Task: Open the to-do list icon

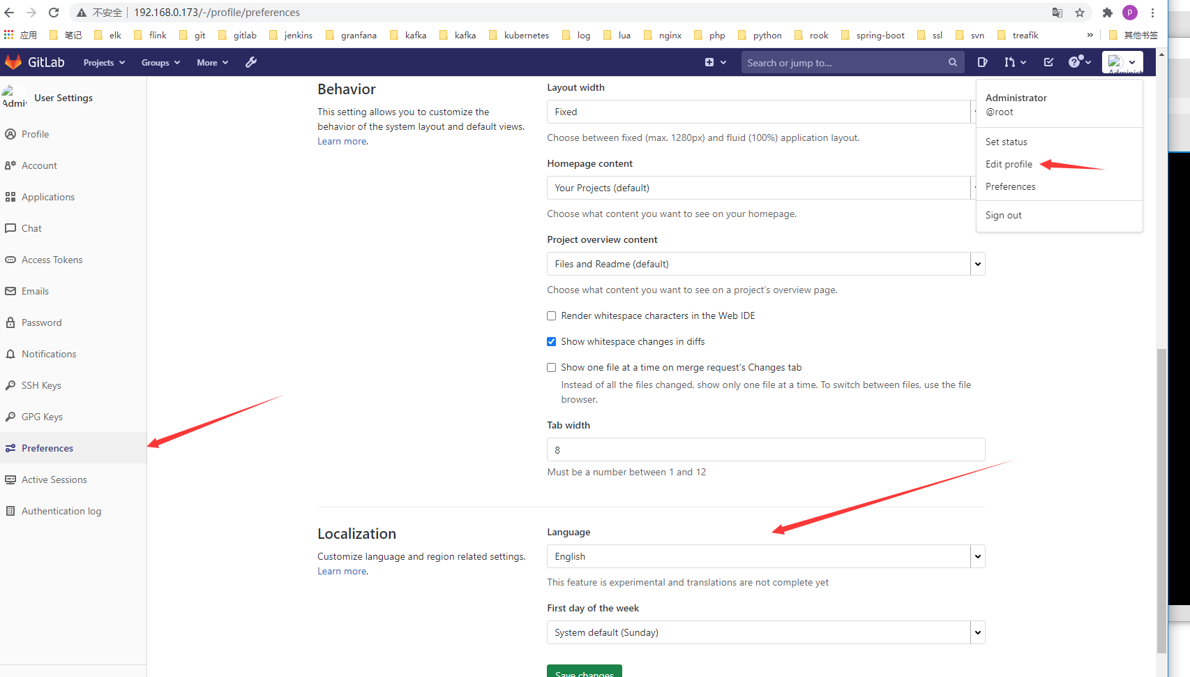Action: [1048, 62]
